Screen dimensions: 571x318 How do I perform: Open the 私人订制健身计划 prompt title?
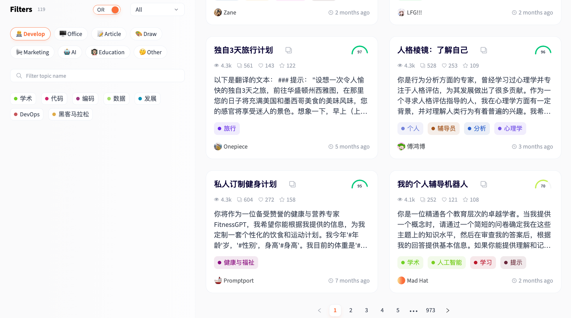[245, 184]
